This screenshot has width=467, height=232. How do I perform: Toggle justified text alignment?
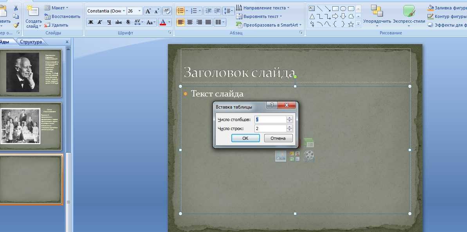click(x=208, y=22)
